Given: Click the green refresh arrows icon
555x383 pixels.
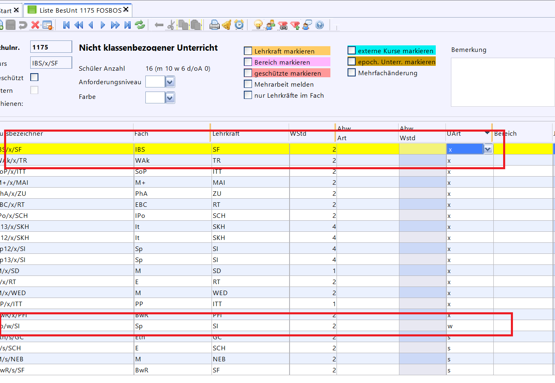Looking at the screenshot, I should tap(140, 25).
